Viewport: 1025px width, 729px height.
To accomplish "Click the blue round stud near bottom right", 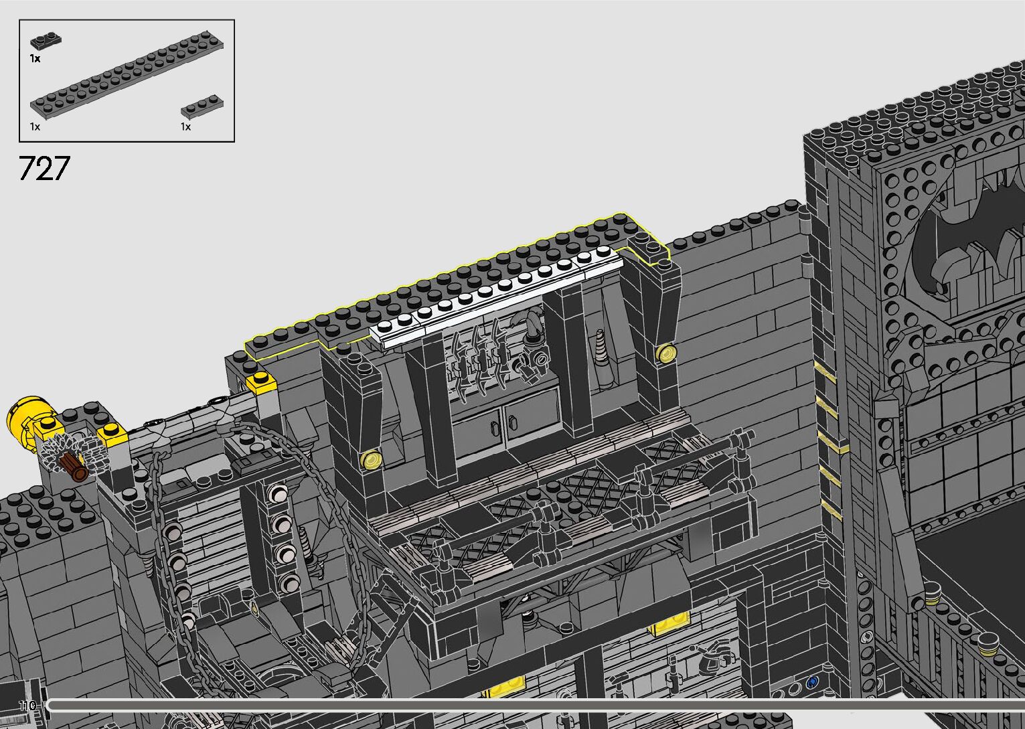I will 812,682.
